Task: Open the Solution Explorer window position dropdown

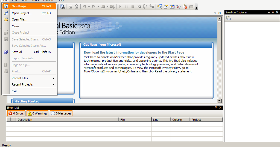Action: point(269,13)
